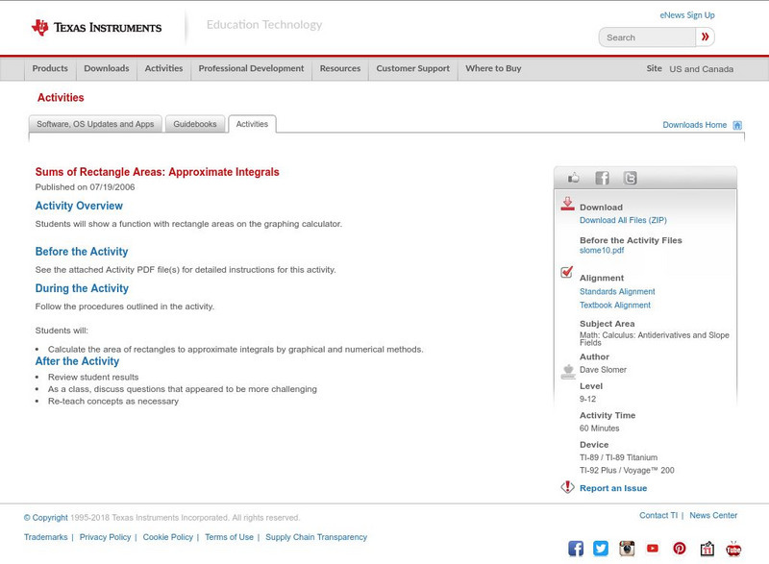
Task: Click the red download arrow icon
Action: pos(567,204)
